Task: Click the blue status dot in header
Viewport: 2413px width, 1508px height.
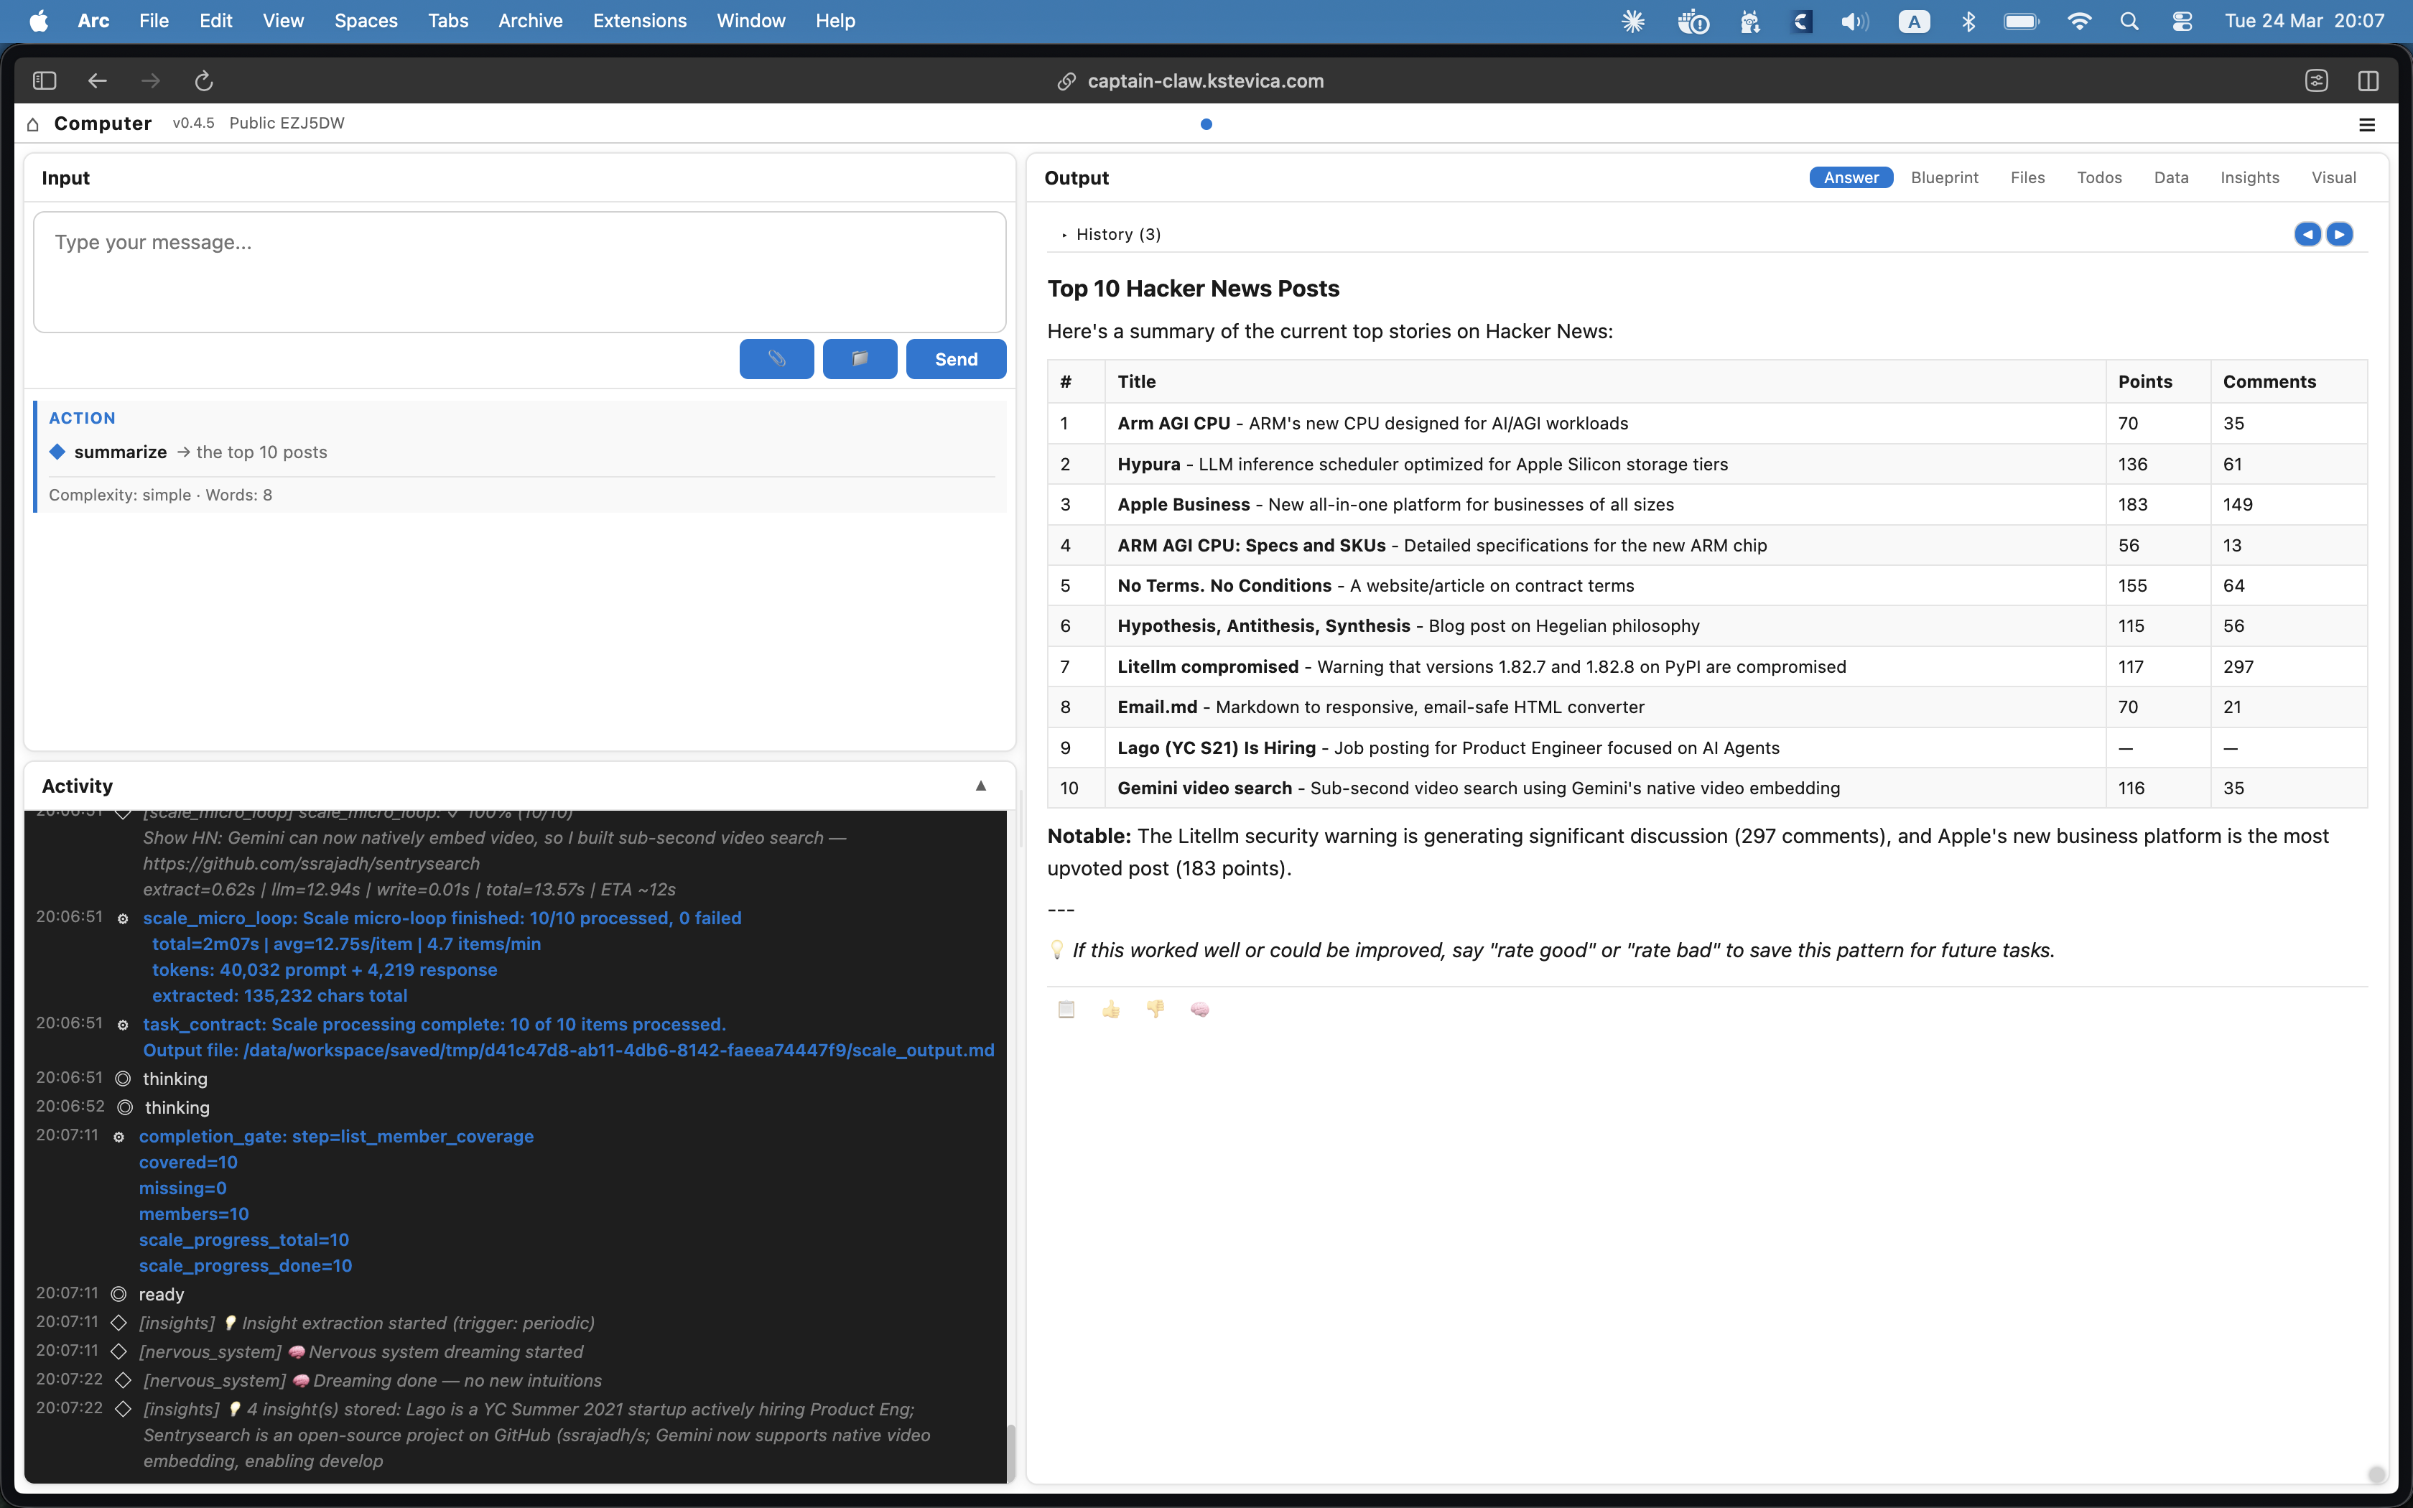Action: 1206,125
